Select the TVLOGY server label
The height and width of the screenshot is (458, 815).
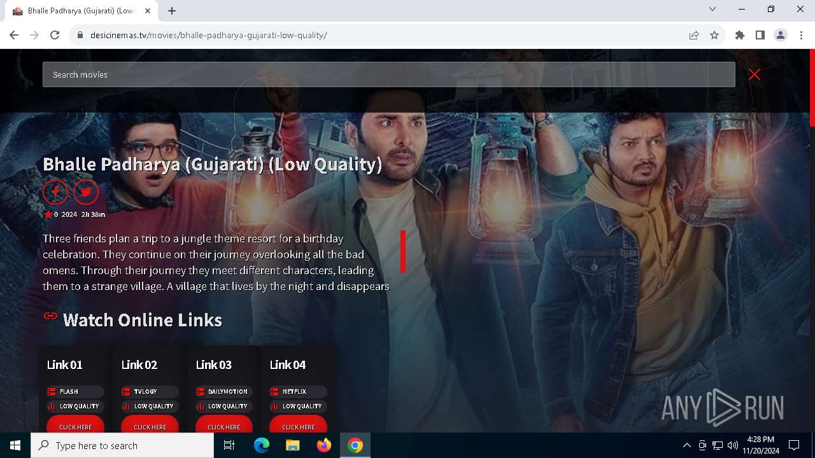pyautogui.click(x=150, y=391)
